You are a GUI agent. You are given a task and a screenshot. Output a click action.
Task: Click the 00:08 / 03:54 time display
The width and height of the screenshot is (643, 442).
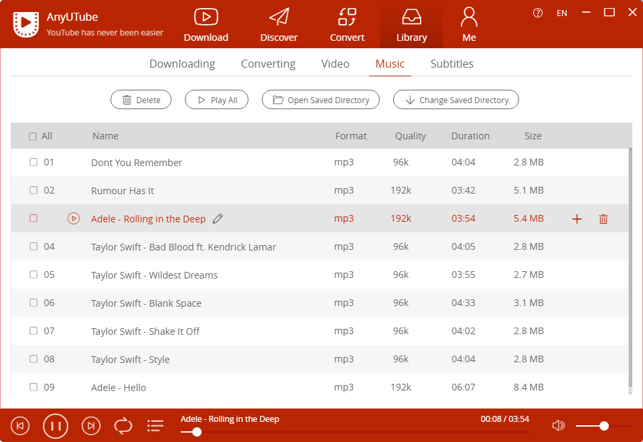(x=505, y=419)
